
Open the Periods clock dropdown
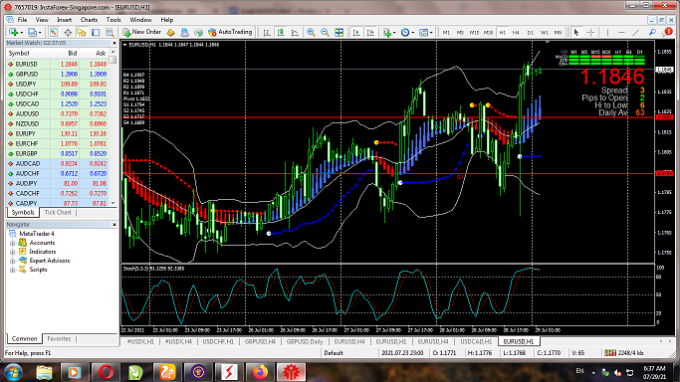(412, 33)
